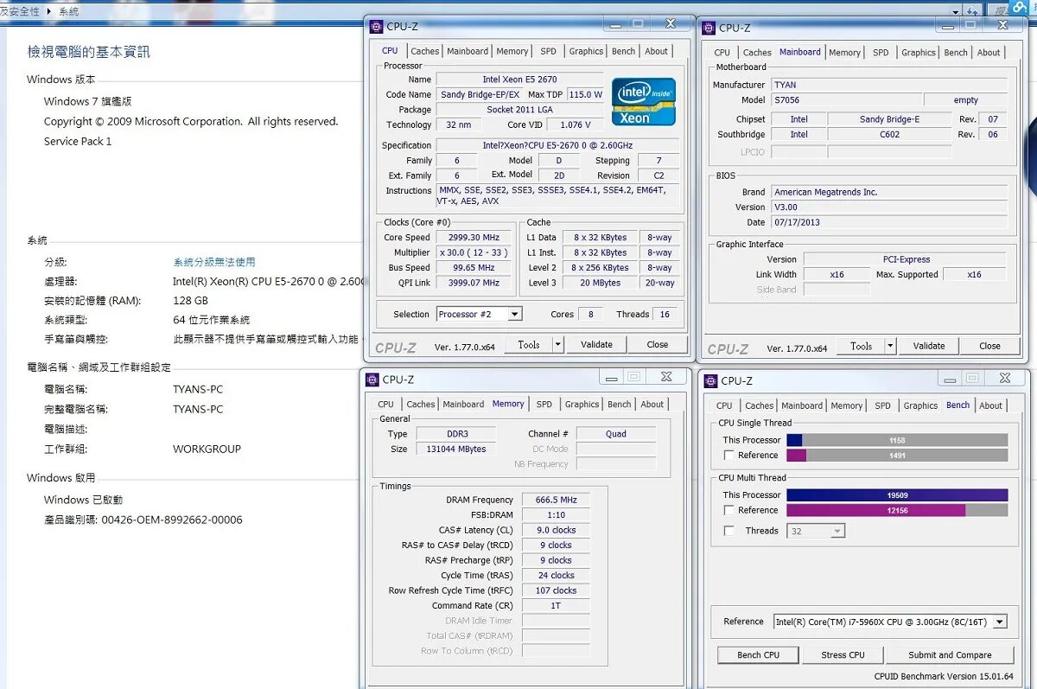Open the Processor #2 selection dropdown
The width and height of the screenshot is (1037, 689).
pyautogui.click(x=479, y=314)
